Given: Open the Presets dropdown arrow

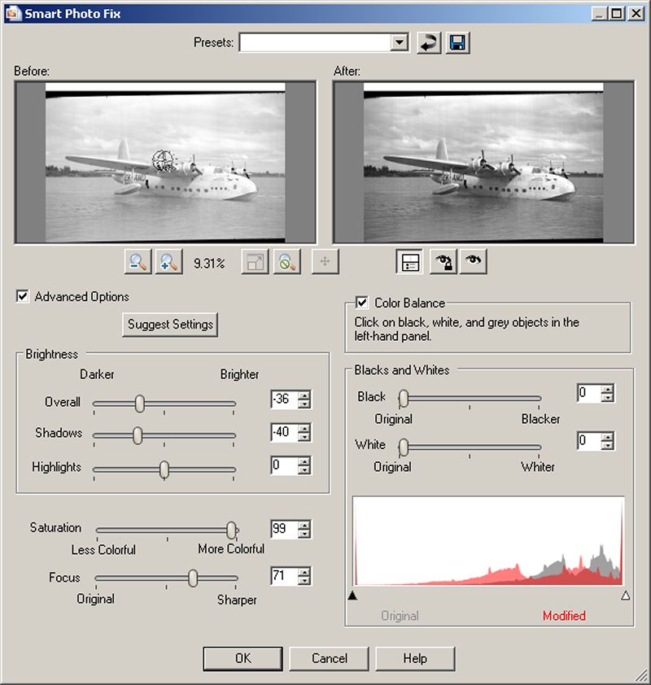Looking at the screenshot, I should (399, 43).
